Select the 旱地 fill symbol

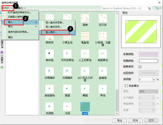click(103, 91)
